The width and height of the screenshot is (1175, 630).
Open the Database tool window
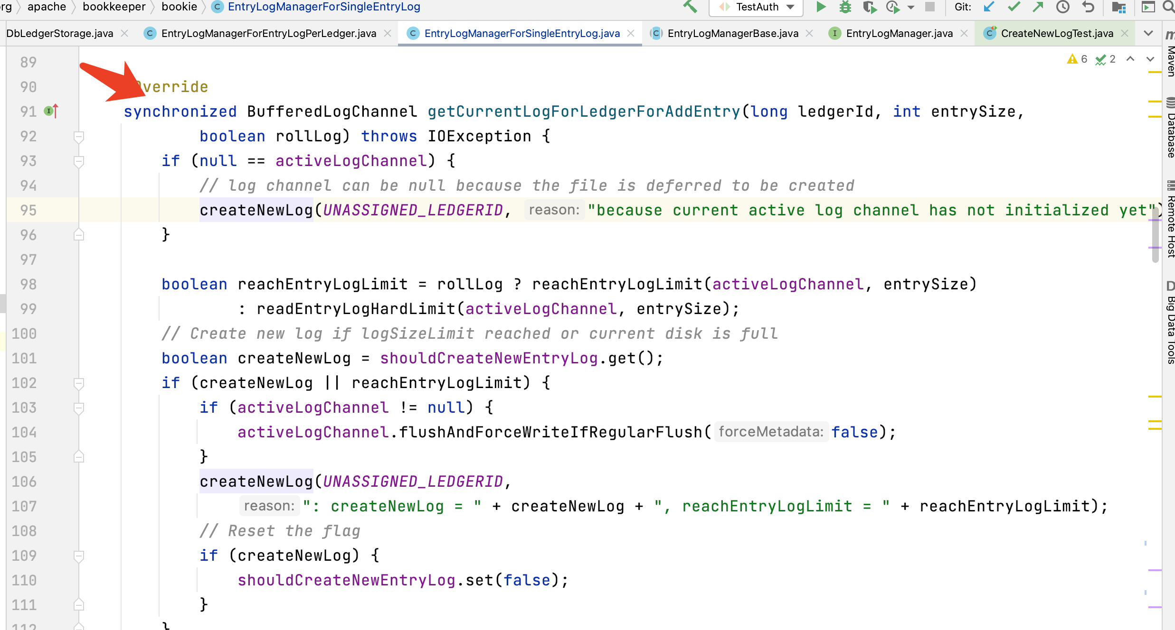(1170, 128)
